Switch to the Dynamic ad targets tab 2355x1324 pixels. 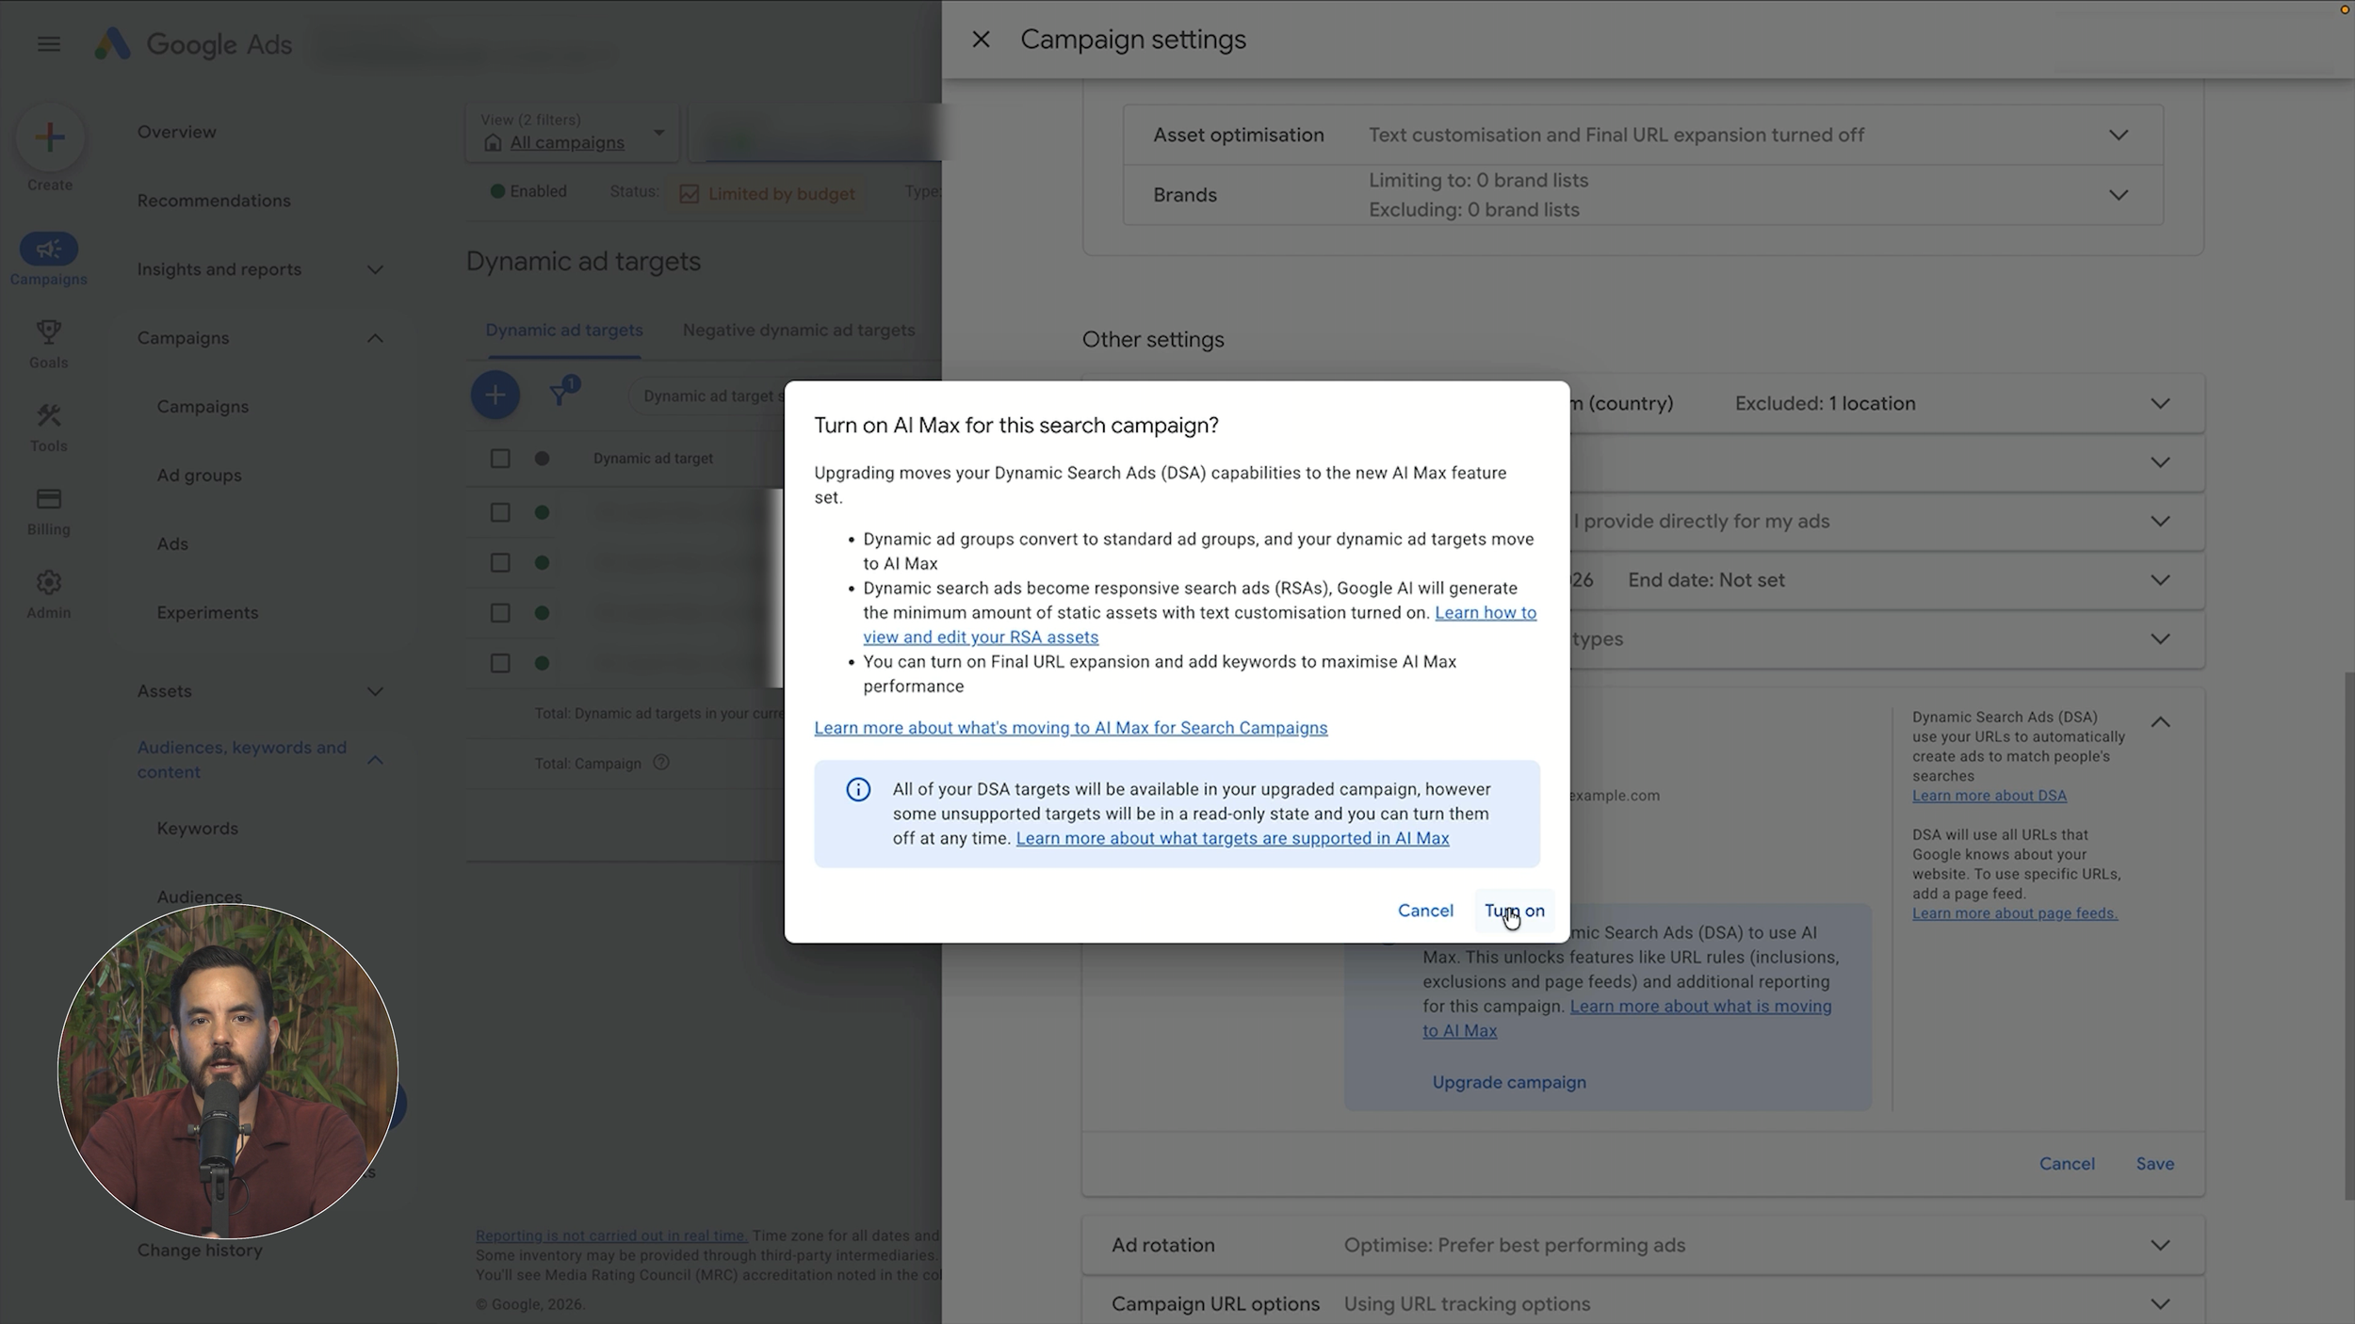(564, 331)
